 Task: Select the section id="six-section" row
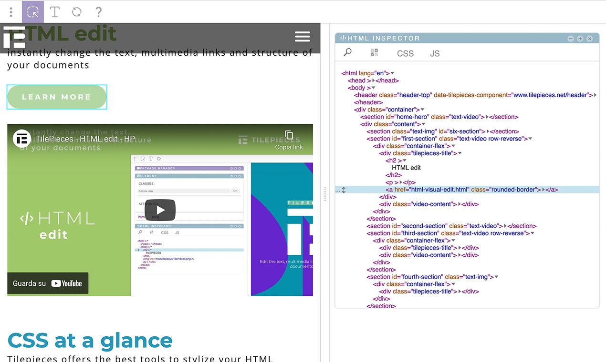click(443, 131)
